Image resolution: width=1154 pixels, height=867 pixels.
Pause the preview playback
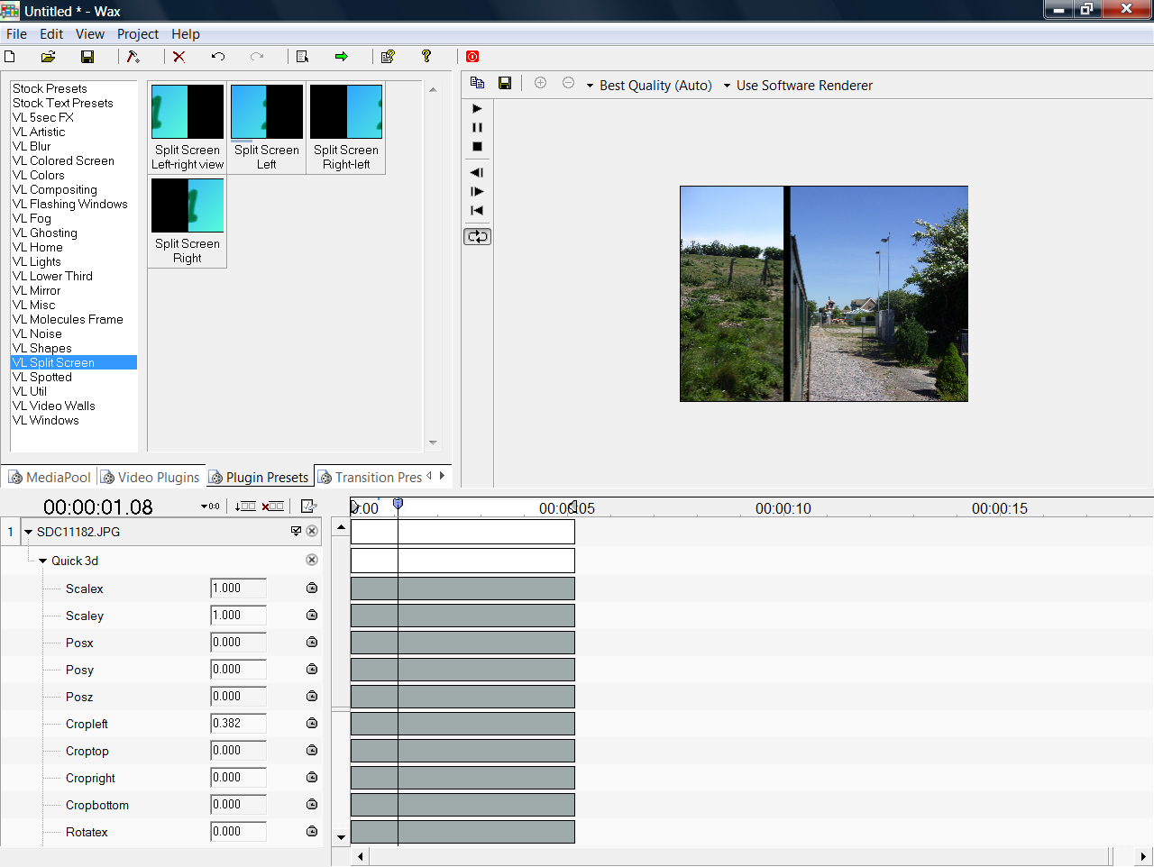[x=478, y=127]
